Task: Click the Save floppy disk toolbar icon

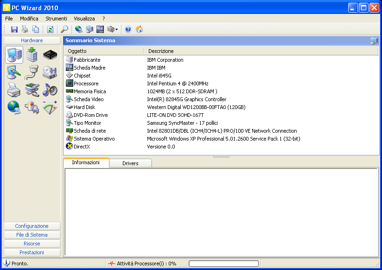Action: click(x=14, y=30)
